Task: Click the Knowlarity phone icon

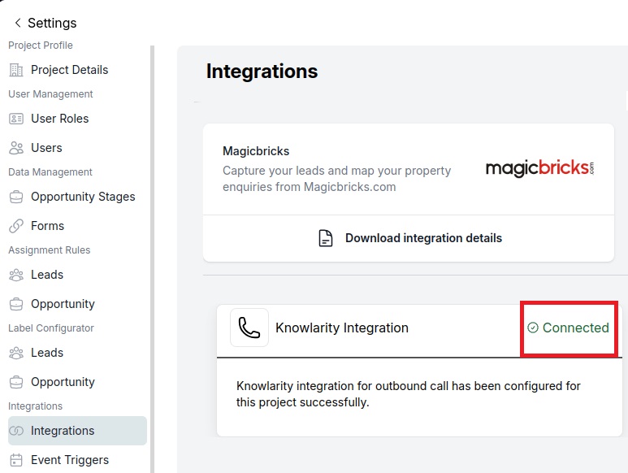Action: tap(249, 328)
